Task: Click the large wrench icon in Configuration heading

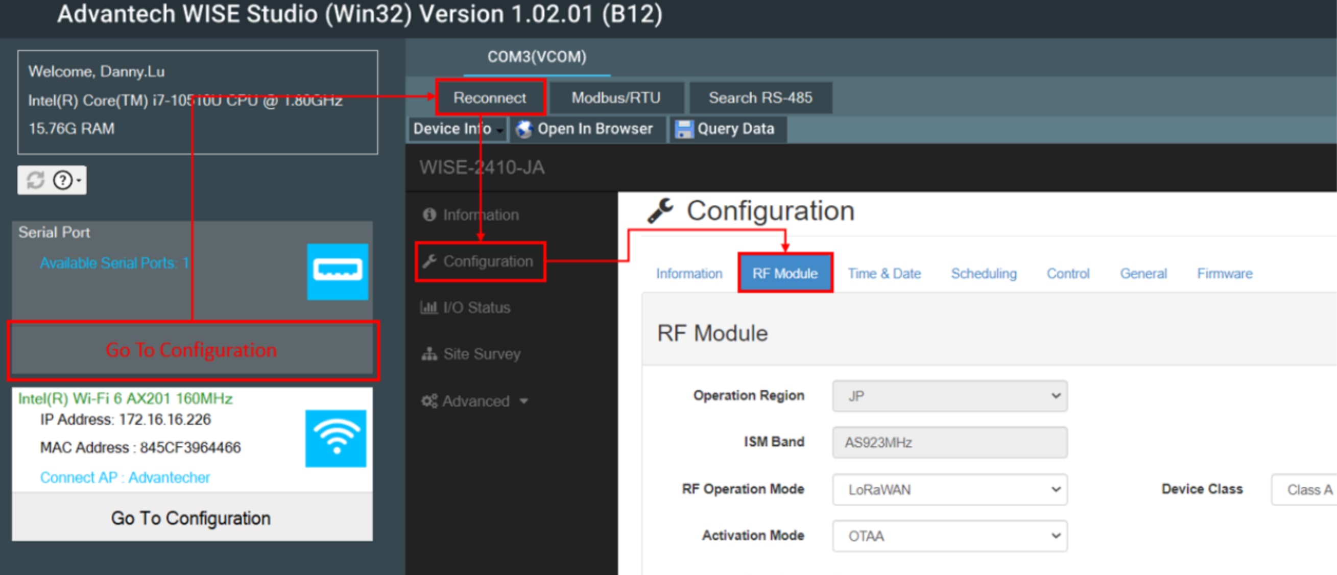Action: 660,211
